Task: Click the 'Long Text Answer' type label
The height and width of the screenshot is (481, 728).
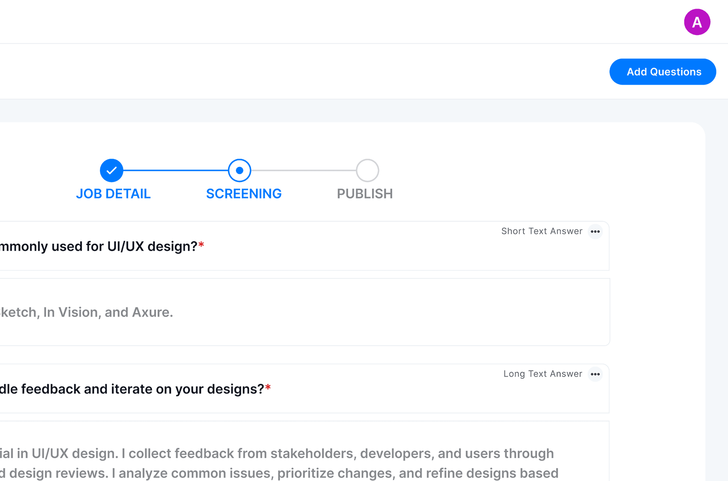Action: click(x=543, y=374)
